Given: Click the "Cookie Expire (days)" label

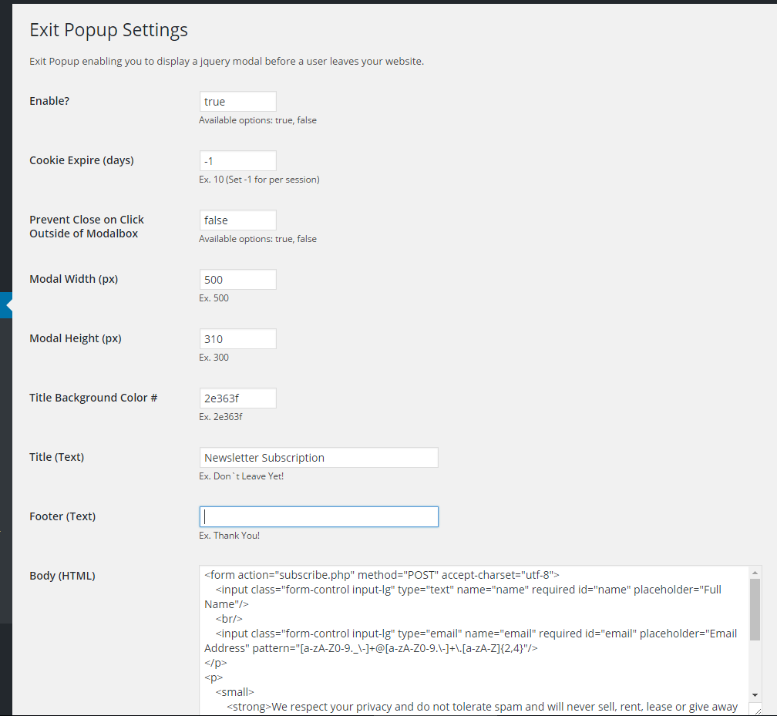Looking at the screenshot, I should point(81,160).
